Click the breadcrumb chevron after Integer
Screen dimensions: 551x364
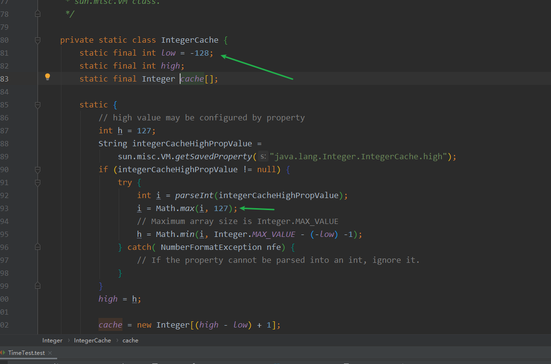click(69, 341)
